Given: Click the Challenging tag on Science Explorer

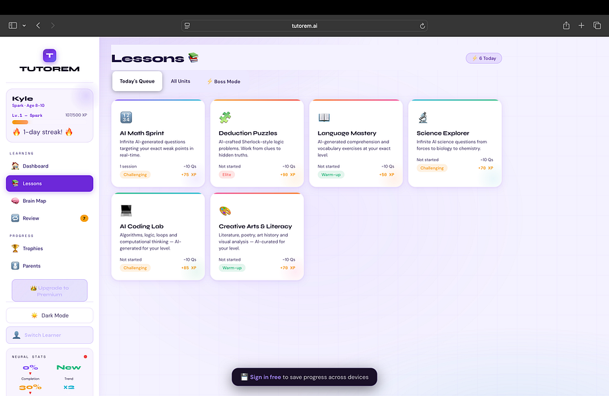Looking at the screenshot, I should [432, 168].
